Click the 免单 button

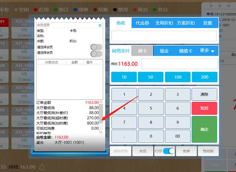click(x=186, y=151)
